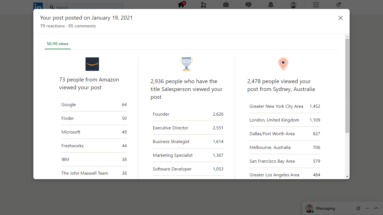This screenshot has height=215, width=383.
Task: Open the Home icon in the top navigation
Action: (x=181, y=4)
